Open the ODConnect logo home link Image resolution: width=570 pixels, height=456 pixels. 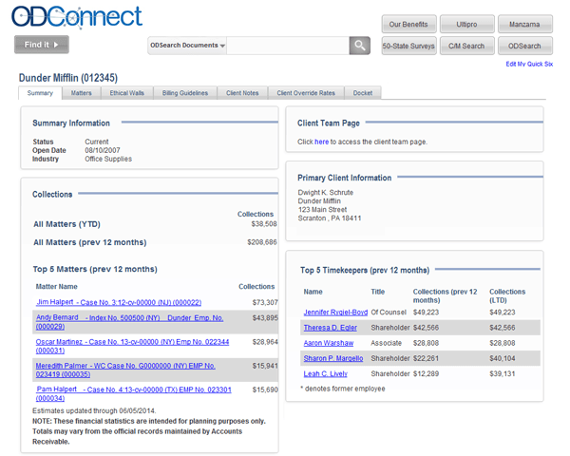[x=77, y=17]
